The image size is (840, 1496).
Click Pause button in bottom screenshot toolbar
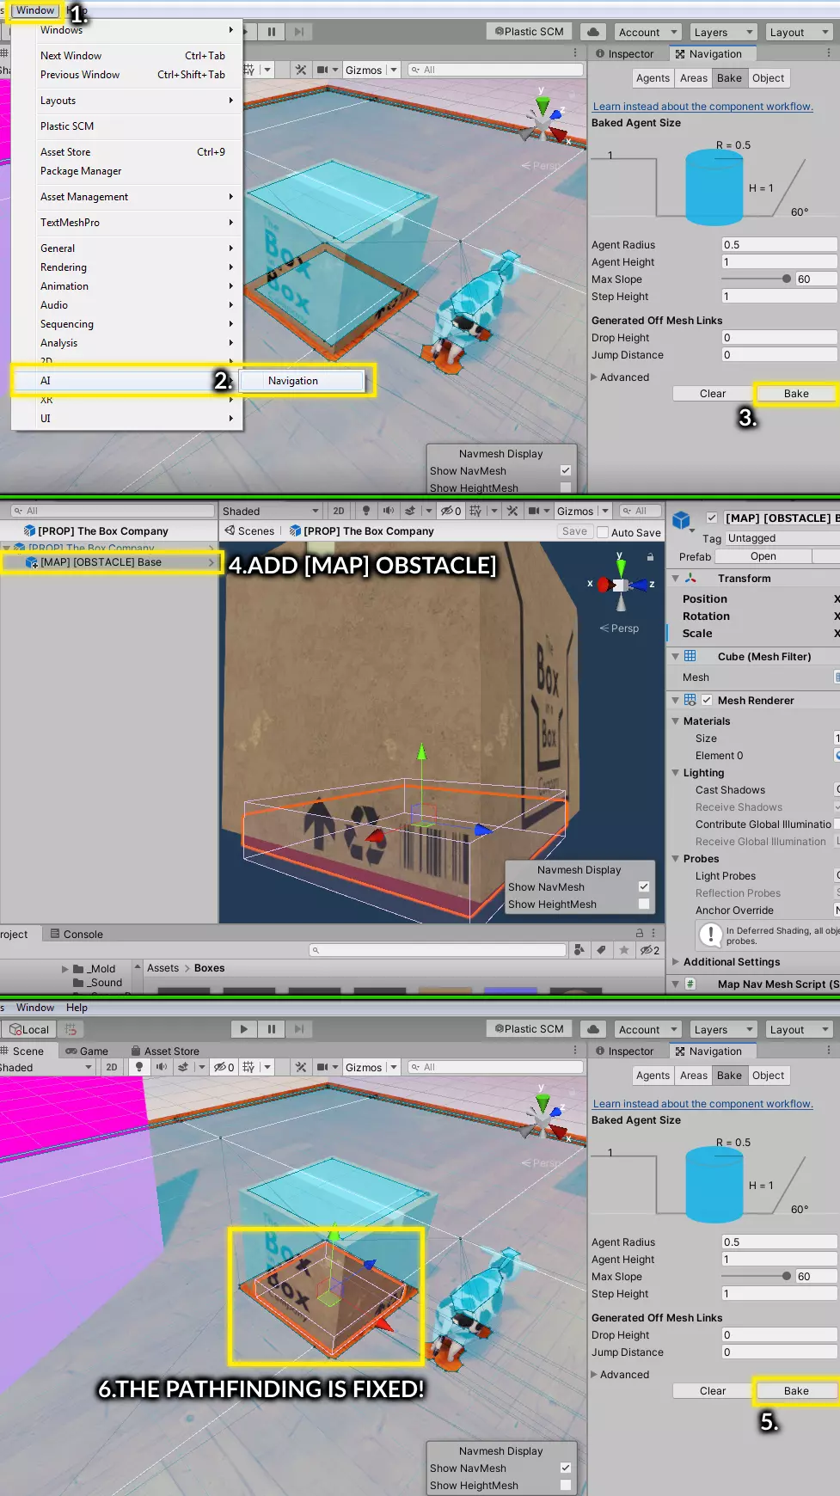(272, 1028)
